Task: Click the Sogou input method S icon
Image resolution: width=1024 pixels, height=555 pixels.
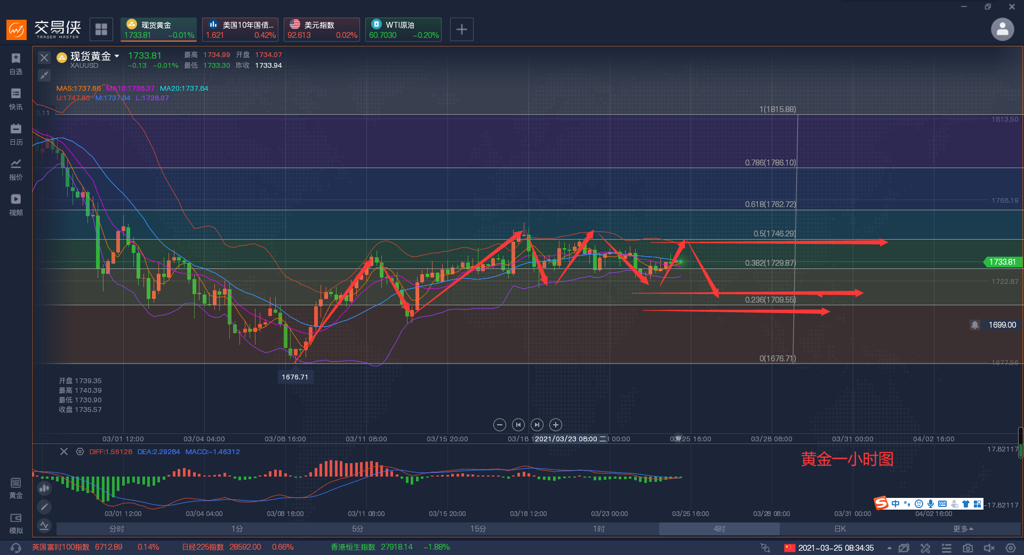Action: (x=881, y=503)
